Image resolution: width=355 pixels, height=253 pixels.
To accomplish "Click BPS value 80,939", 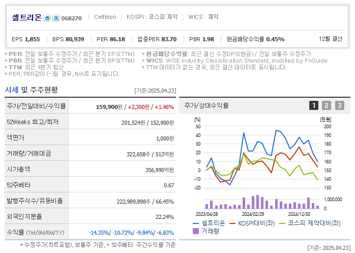I will click(74, 39).
